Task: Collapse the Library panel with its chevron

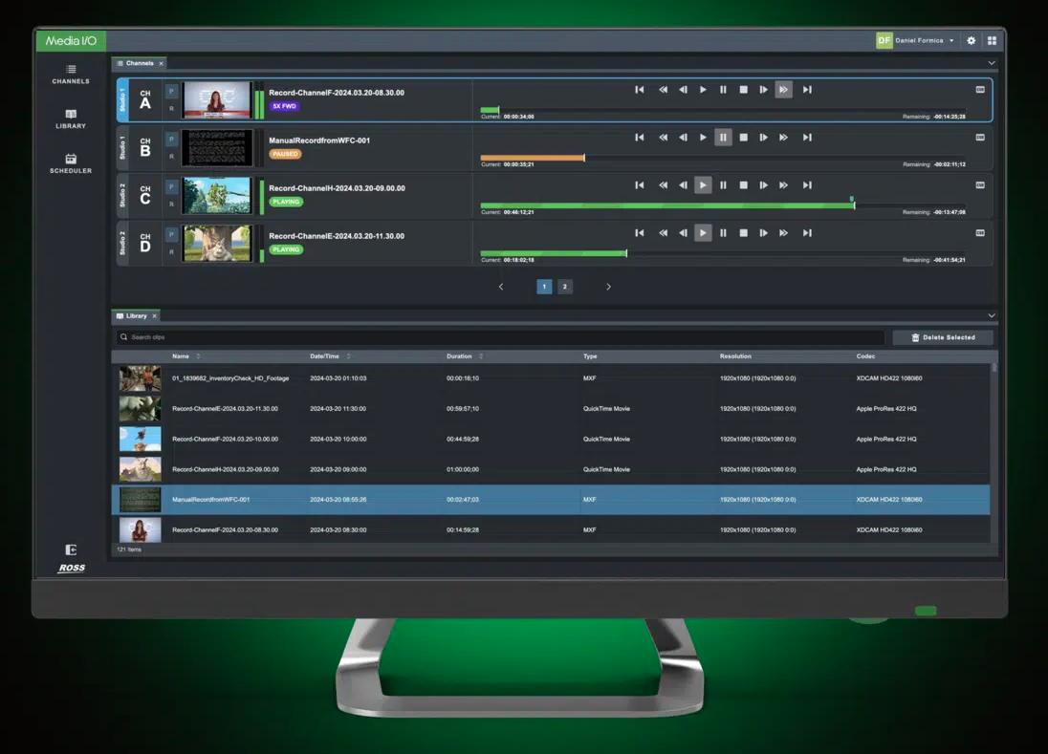Action: (x=991, y=315)
